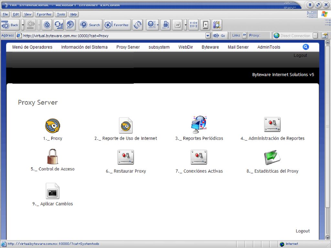Click the Home toolbar icon
This screenshot has width=331, height=248.
(x=70, y=25)
